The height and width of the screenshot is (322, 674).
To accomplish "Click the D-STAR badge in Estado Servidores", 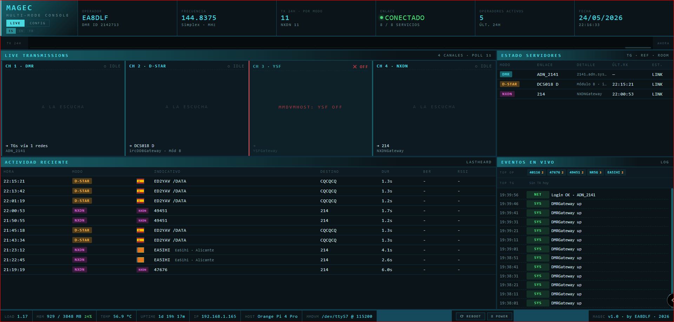I will [x=509, y=84].
